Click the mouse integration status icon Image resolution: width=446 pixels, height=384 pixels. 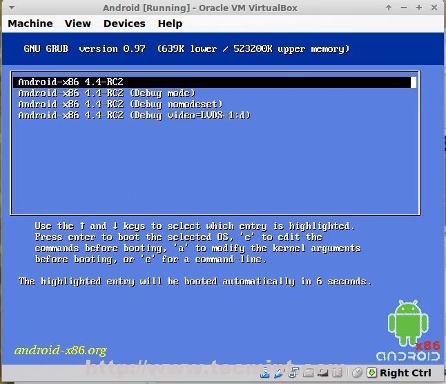pos(357,373)
